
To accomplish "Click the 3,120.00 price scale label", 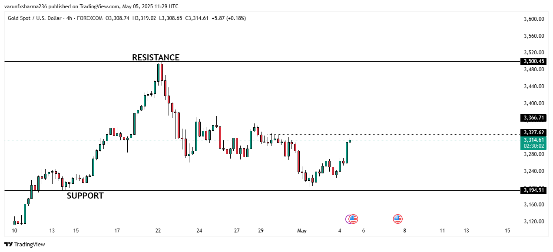I will tap(534, 222).
